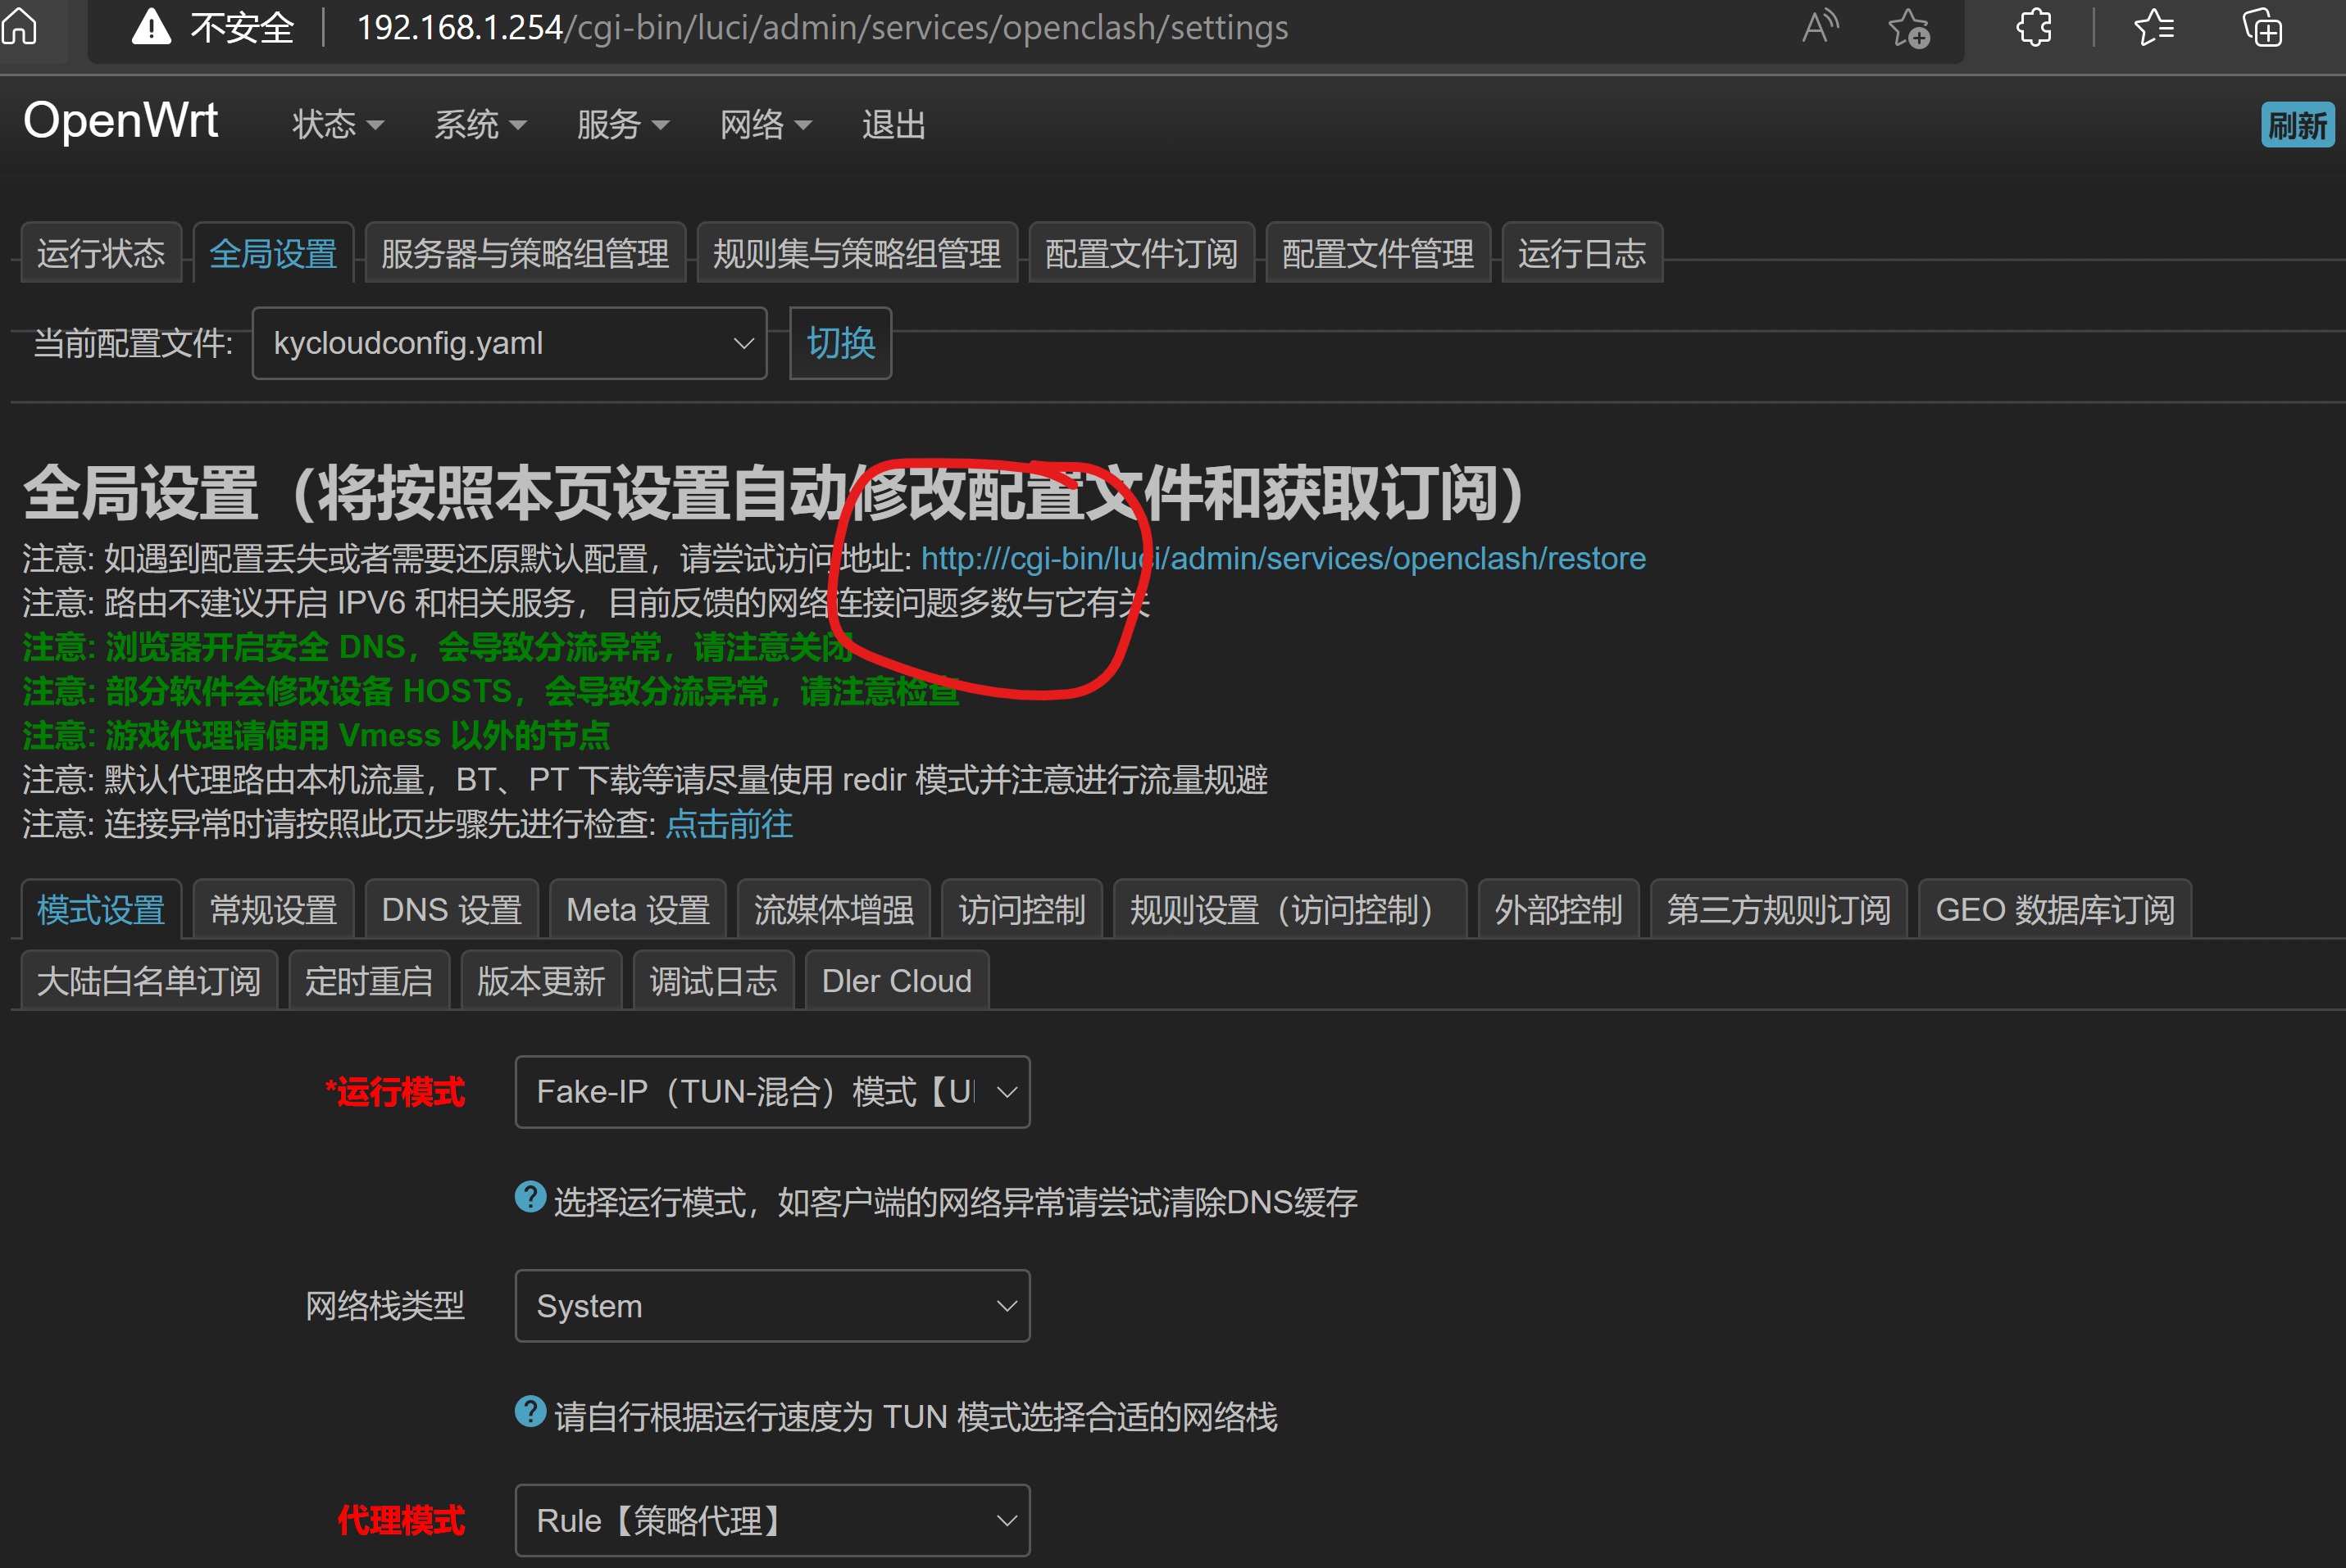The image size is (2346, 1568).
Task: Click 退出 to log out
Action: click(x=893, y=125)
